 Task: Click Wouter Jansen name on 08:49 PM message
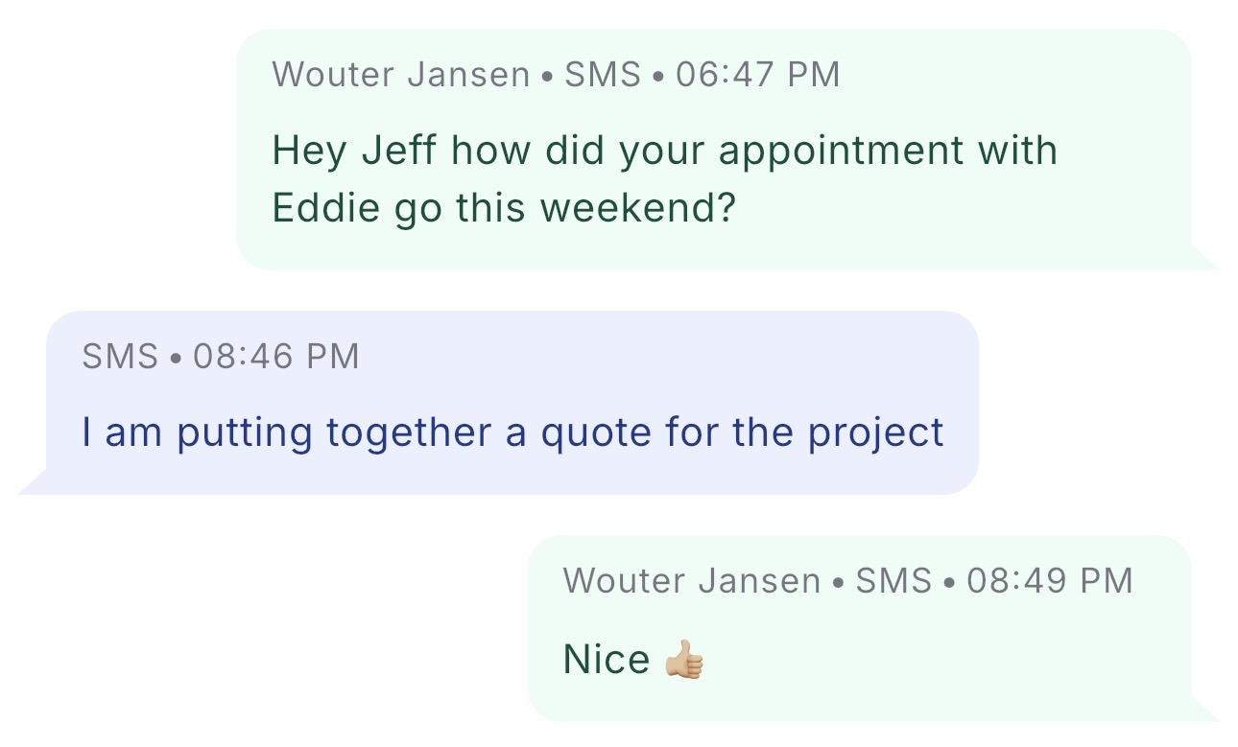(x=692, y=580)
